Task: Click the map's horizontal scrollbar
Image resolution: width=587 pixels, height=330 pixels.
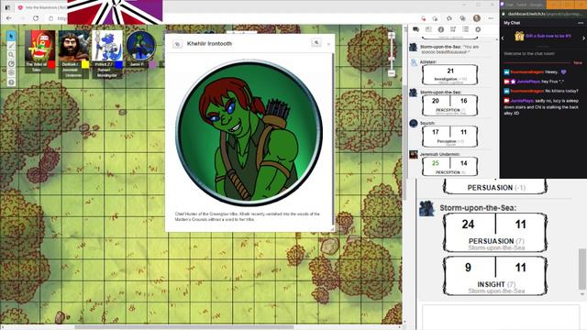Action: (183, 327)
